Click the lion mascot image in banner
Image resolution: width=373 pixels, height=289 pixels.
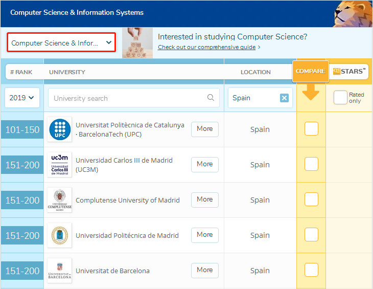coord(353,14)
